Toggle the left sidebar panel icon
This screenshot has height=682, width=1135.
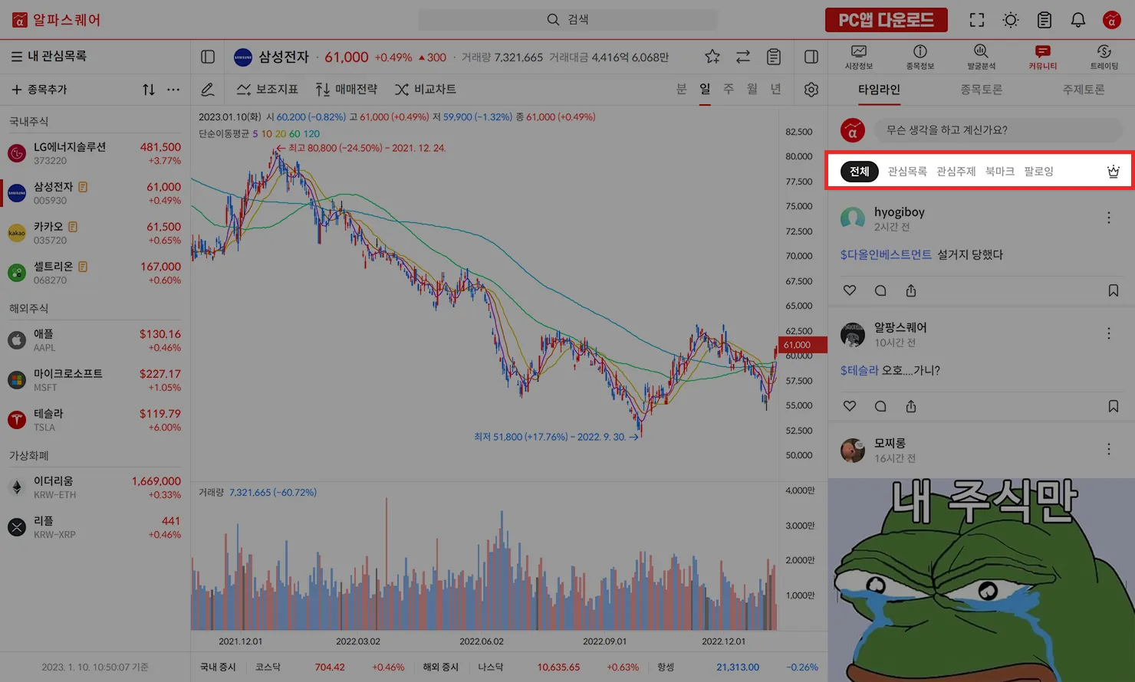tap(208, 57)
